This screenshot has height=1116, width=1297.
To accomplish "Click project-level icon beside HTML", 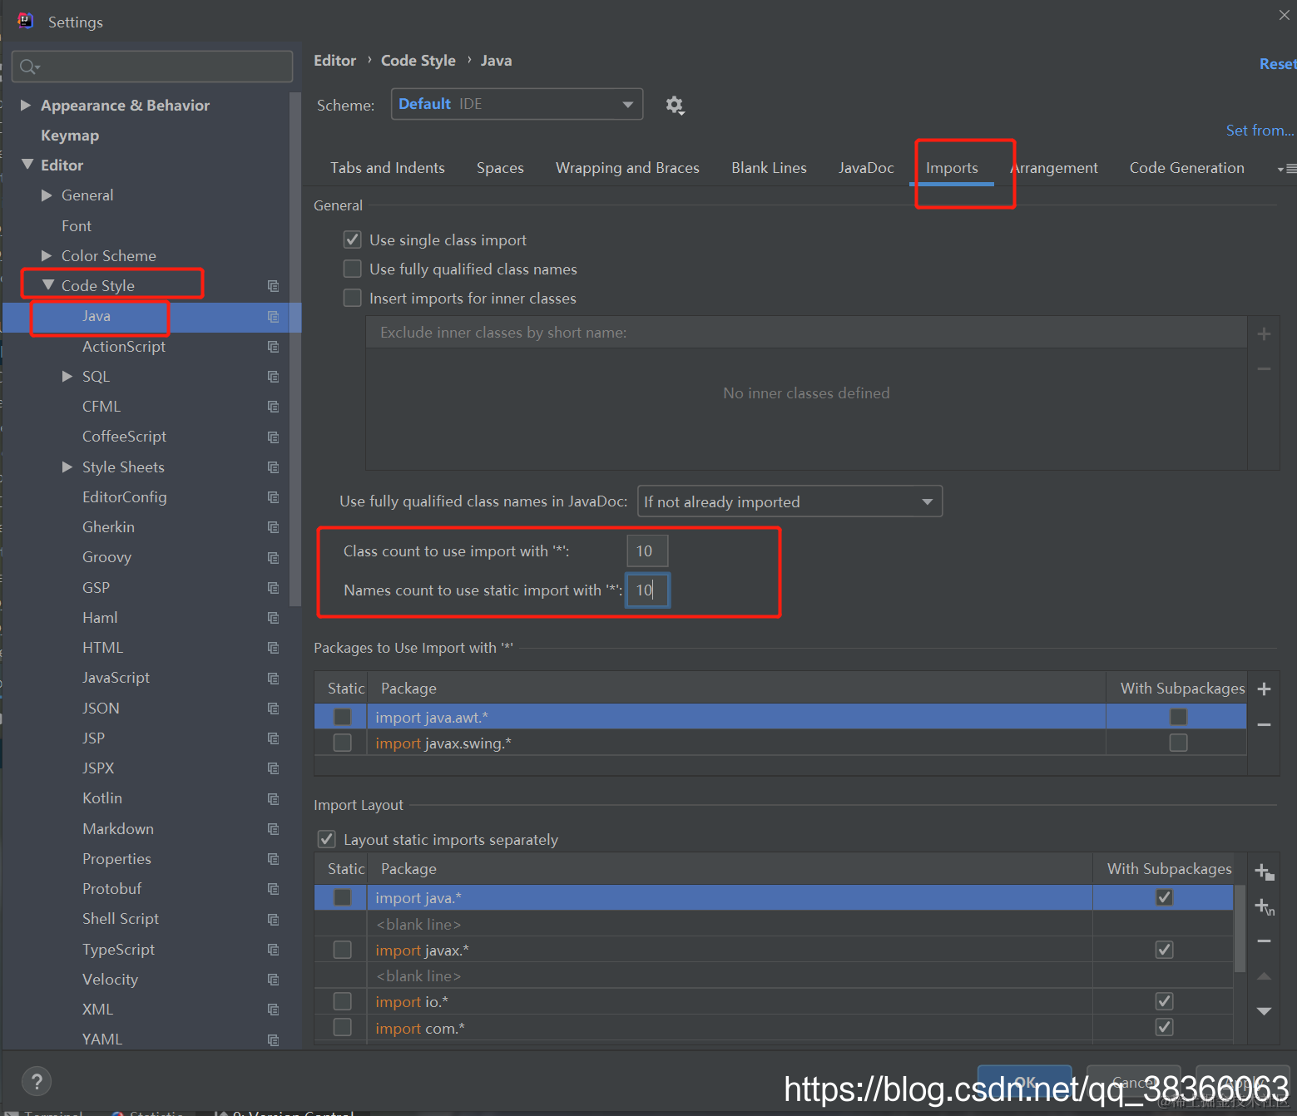I will coord(273,648).
